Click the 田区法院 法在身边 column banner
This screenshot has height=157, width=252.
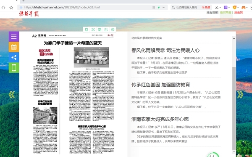(46, 53)
